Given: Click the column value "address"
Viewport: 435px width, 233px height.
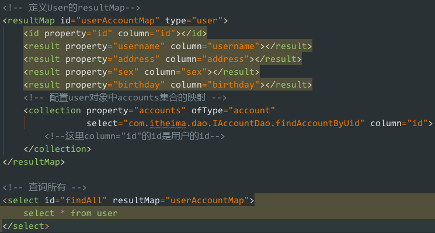Looking at the screenshot, I should point(225,59).
